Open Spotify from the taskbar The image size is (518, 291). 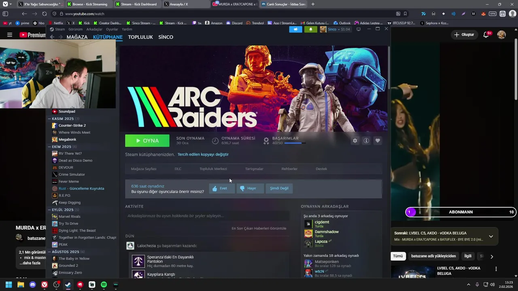coord(104,285)
